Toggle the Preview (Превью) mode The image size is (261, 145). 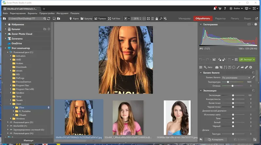[x=100, y=19]
